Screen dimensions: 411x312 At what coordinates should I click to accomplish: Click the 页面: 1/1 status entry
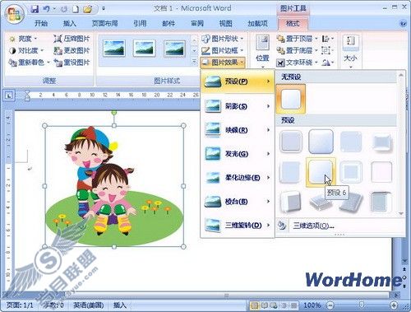pos(20,305)
